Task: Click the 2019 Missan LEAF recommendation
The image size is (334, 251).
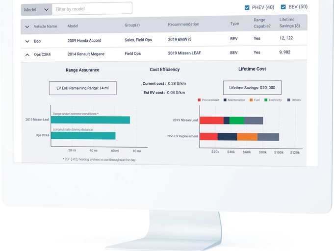Action: tap(184, 53)
